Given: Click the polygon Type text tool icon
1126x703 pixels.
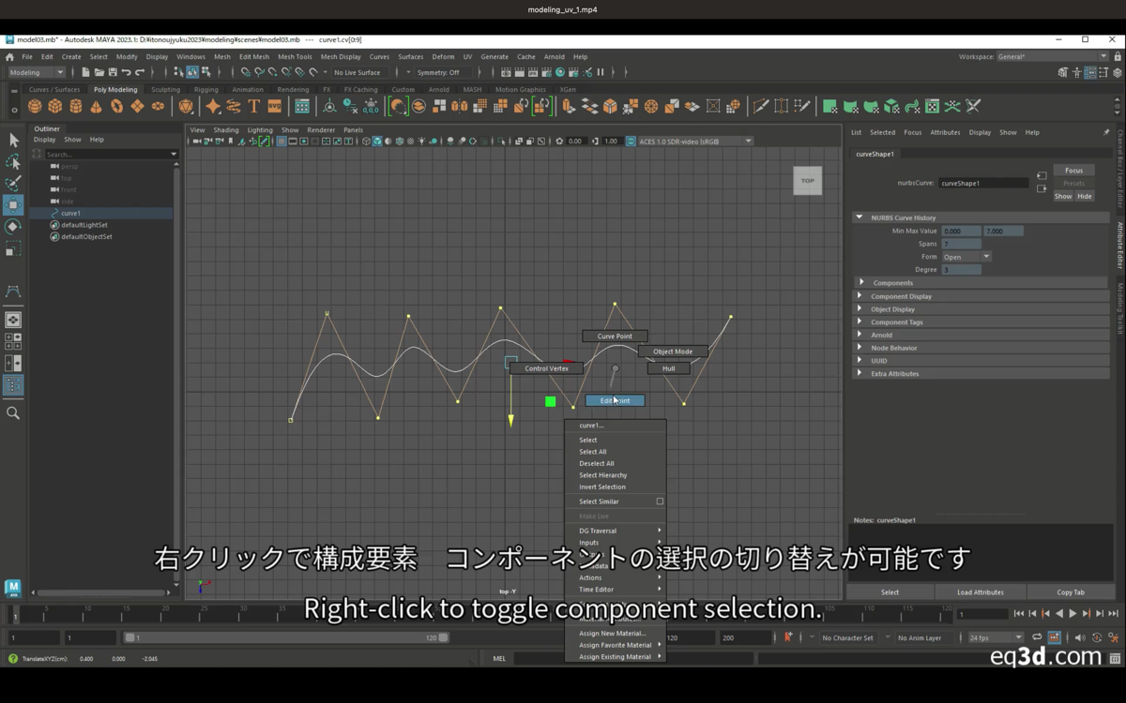Looking at the screenshot, I should click(253, 107).
